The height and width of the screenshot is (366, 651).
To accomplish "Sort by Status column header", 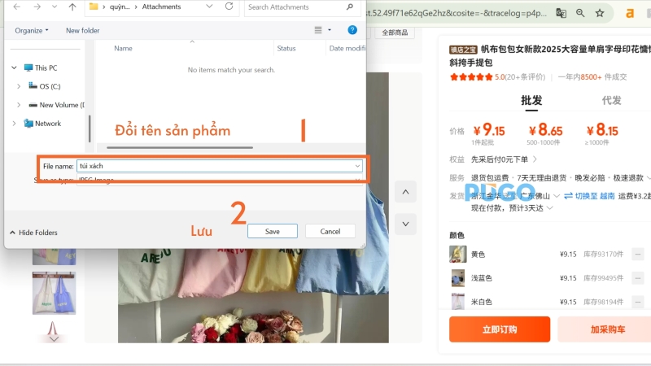I will coord(286,48).
